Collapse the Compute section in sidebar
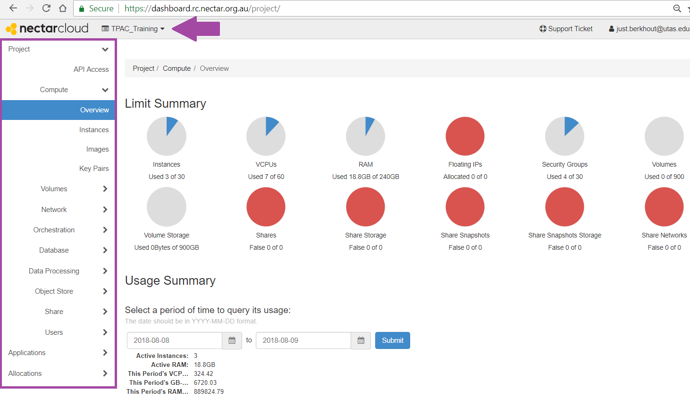 (54, 89)
